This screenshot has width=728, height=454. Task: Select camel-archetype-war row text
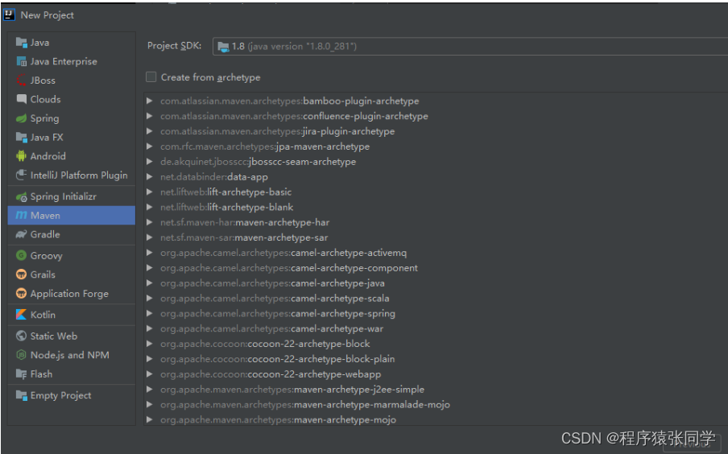click(x=271, y=328)
